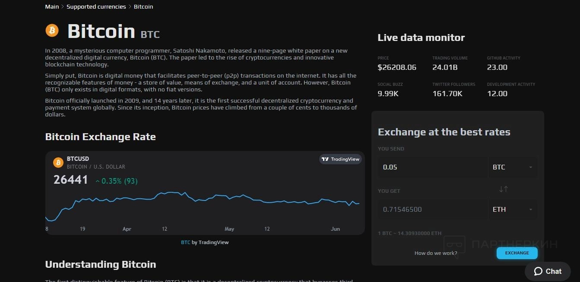Click the You Send amount field

432,167
